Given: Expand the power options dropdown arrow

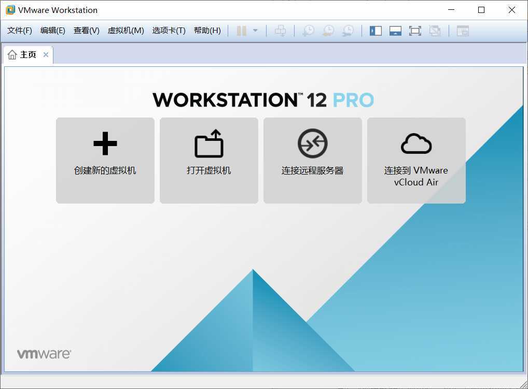Looking at the screenshot, I should coord(255,31).
